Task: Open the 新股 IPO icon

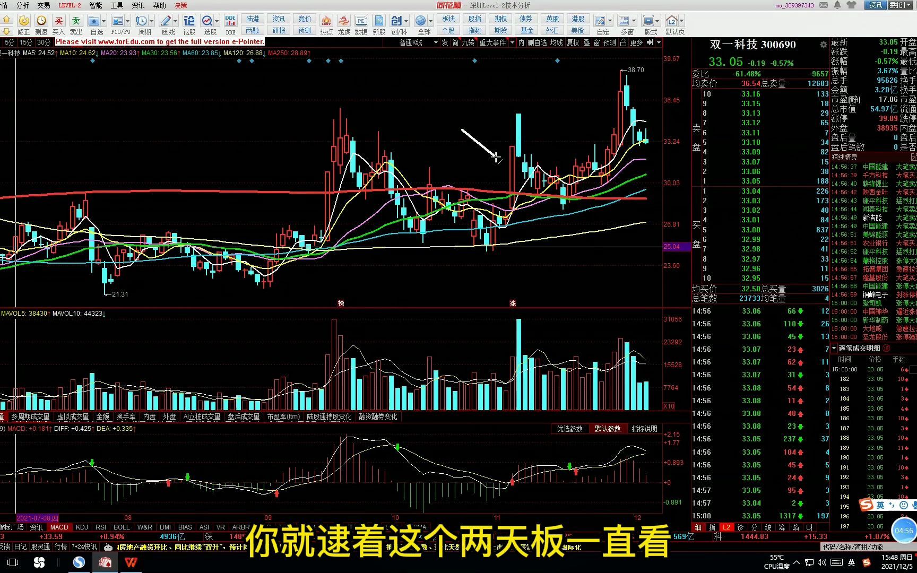Action: pyautogui.click(x=379, y=21)
